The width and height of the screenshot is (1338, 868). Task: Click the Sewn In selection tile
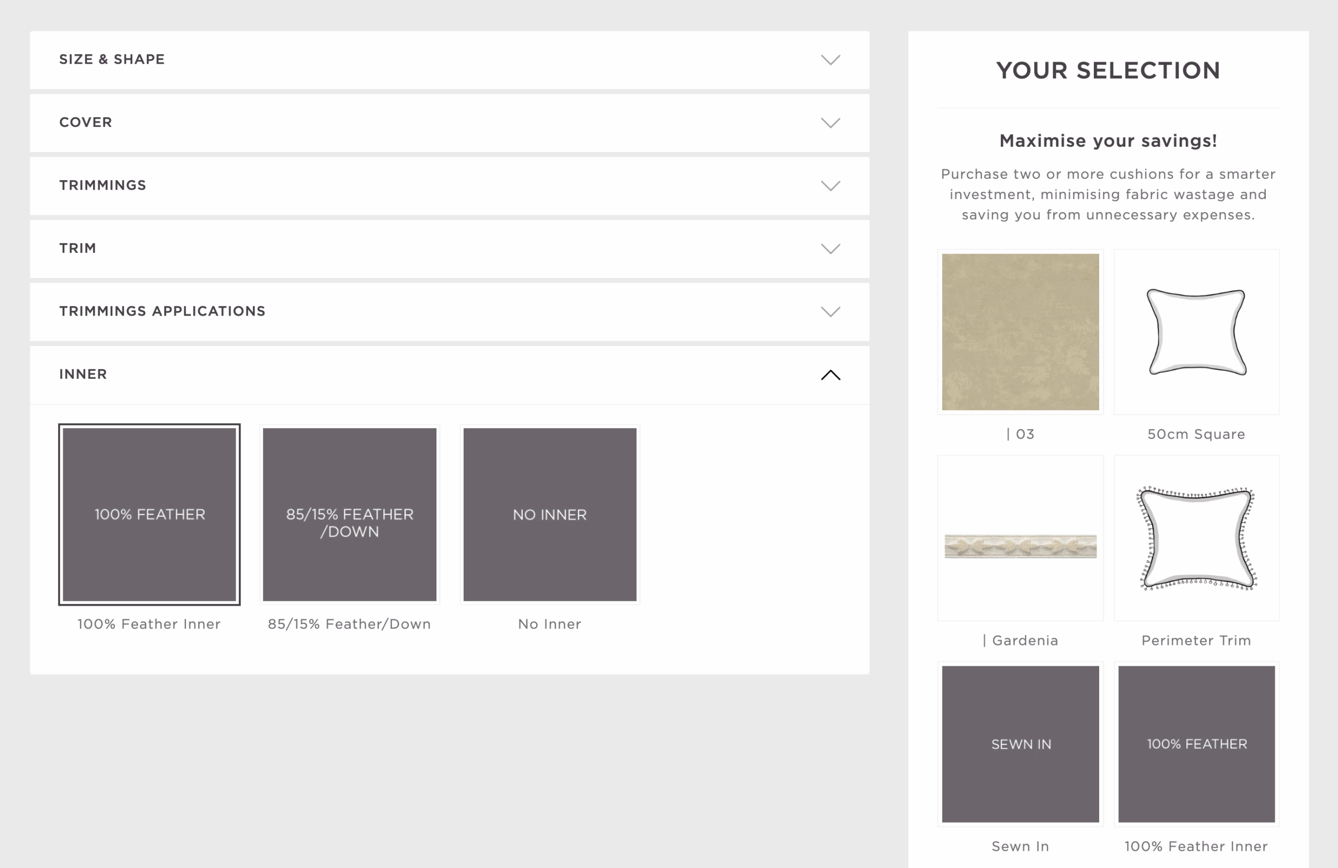tap(1020, 744)
